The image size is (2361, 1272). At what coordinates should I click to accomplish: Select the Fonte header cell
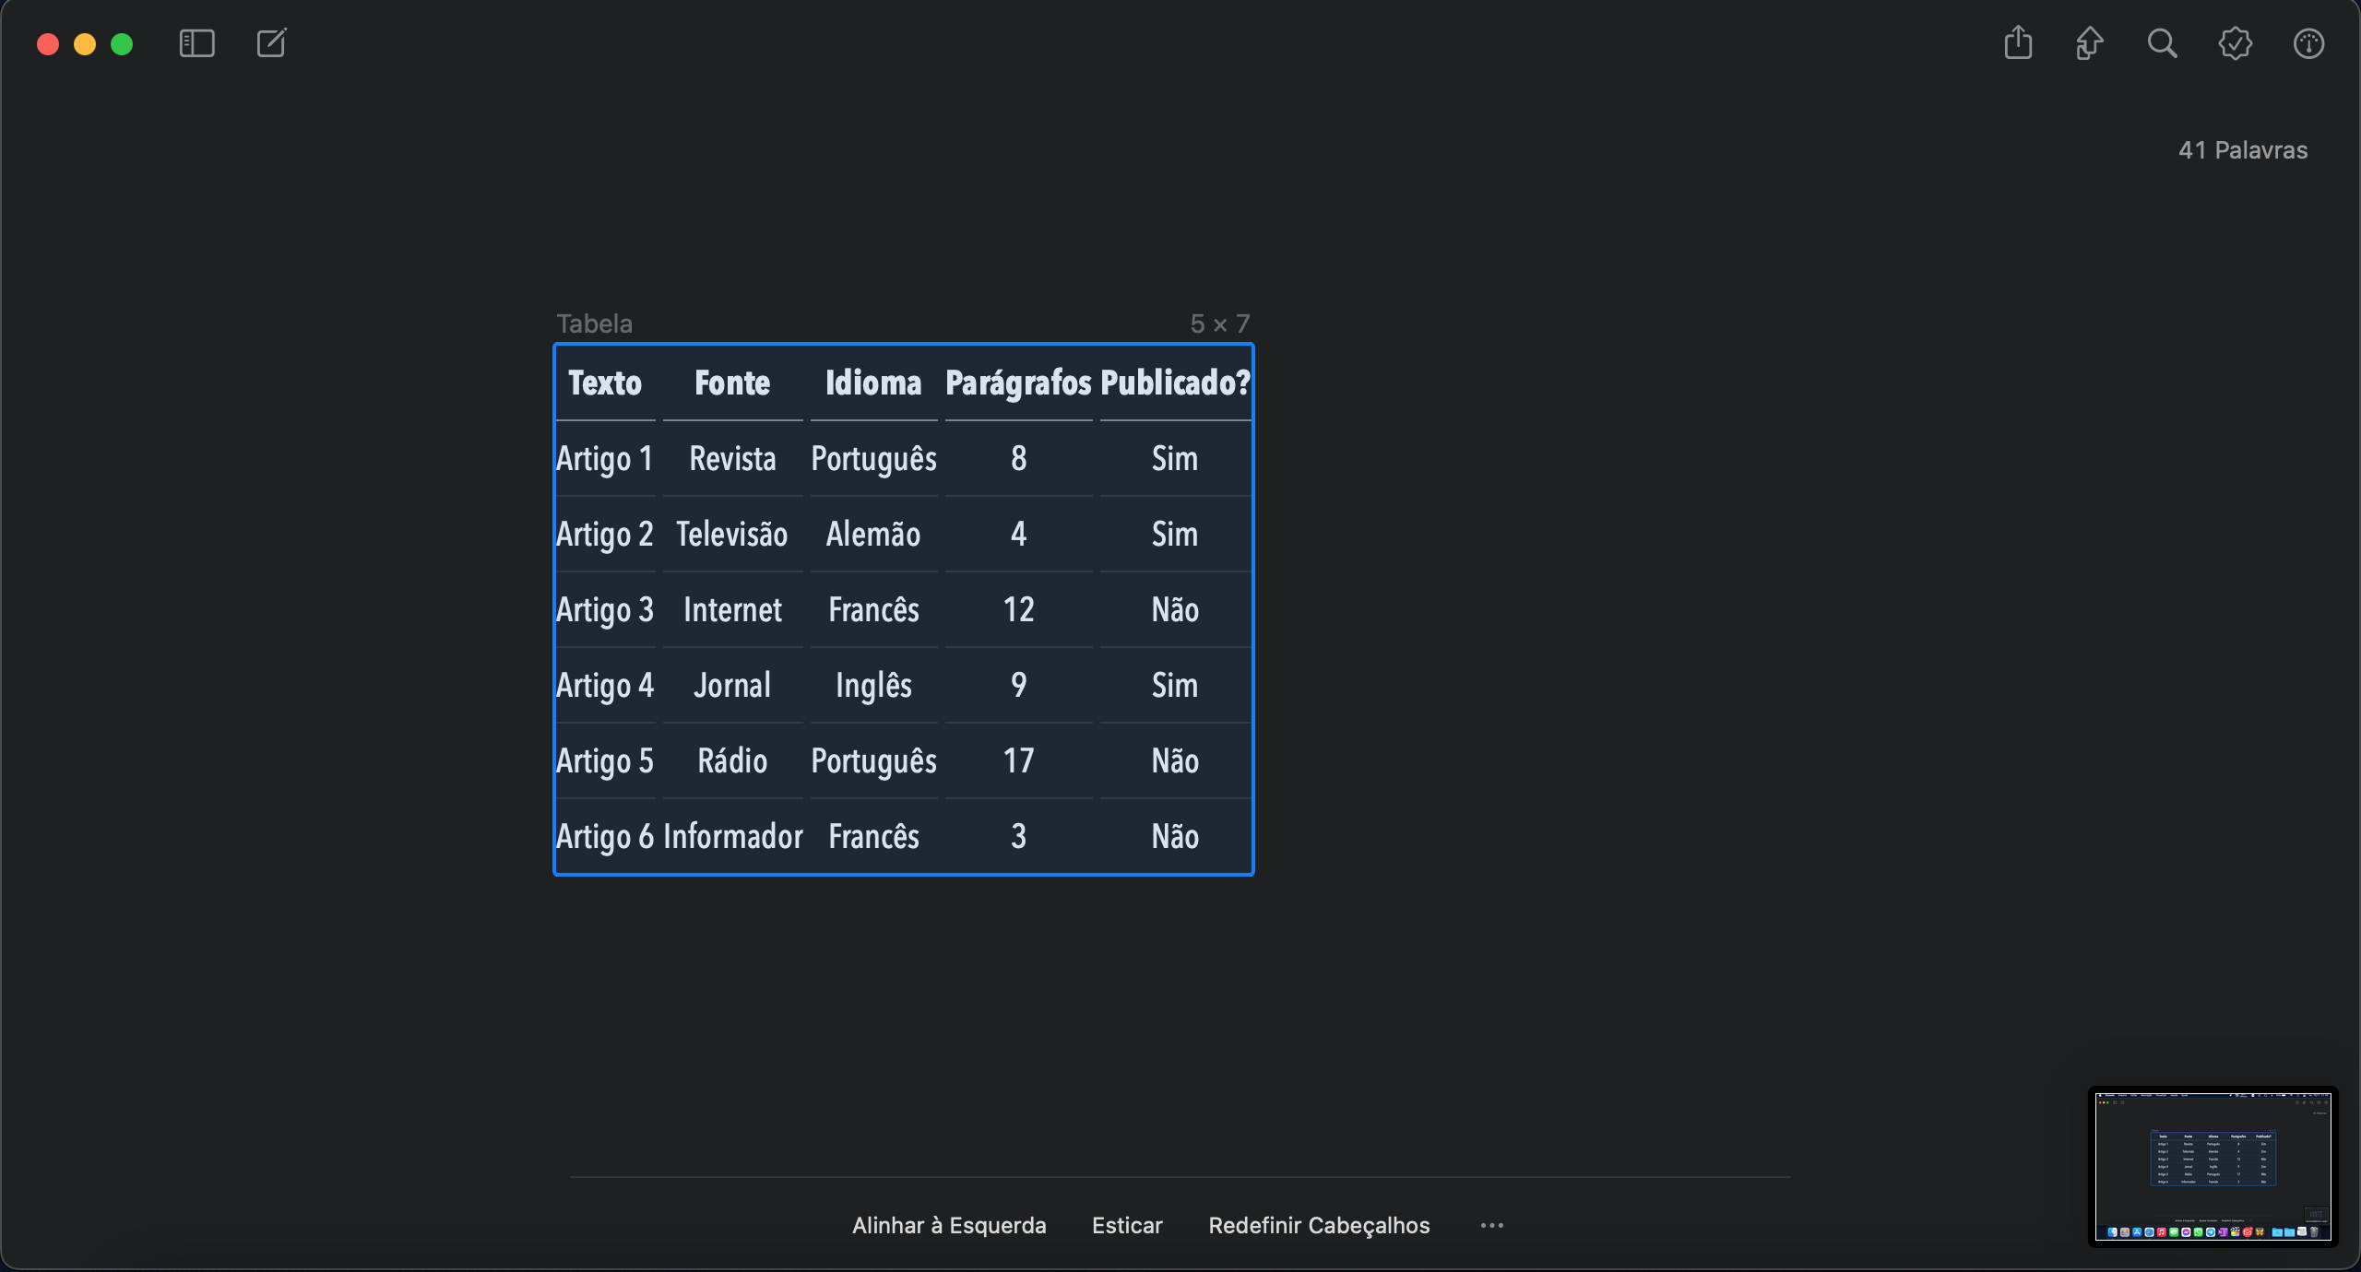pyautogui.click(x=732, y=383)
